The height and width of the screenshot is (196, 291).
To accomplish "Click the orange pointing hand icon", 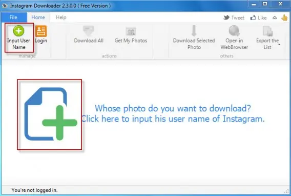I will click(284, 18).
